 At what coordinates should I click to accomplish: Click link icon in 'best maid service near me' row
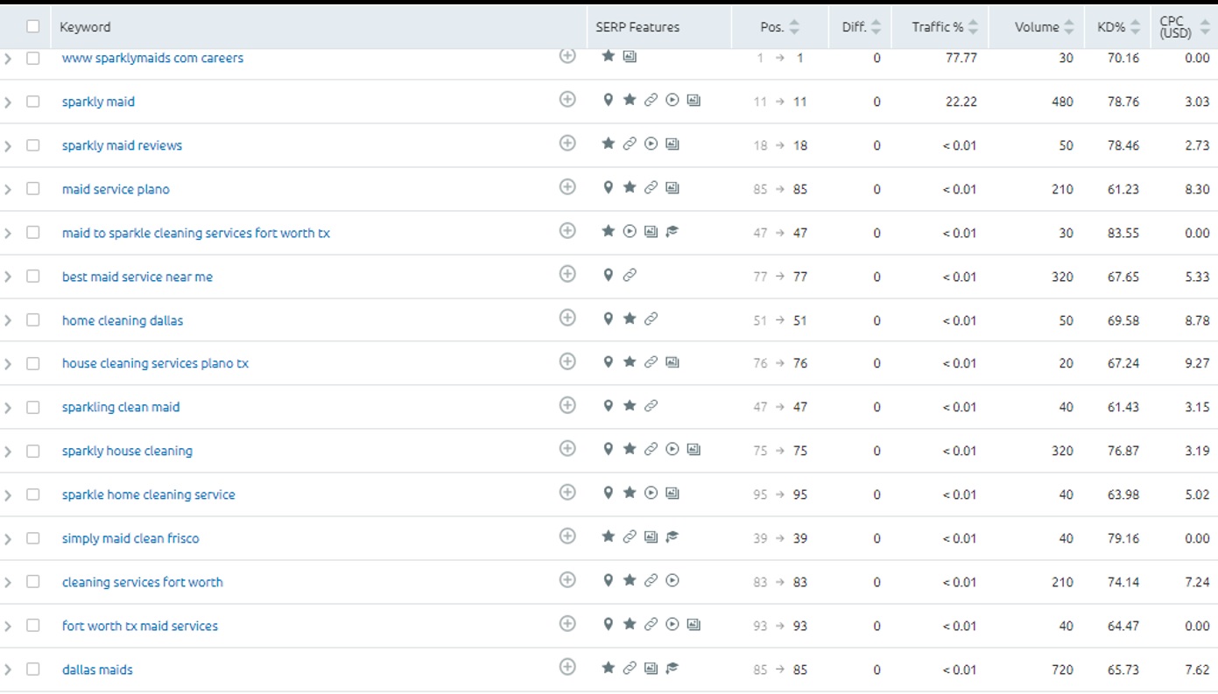(630, 276)
